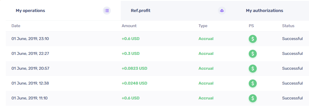Click the people icon beside Ref.profit

tap(222, 11)
